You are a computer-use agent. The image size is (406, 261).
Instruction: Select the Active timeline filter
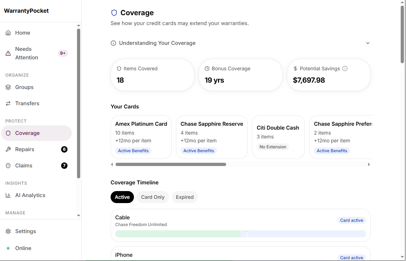122,197
